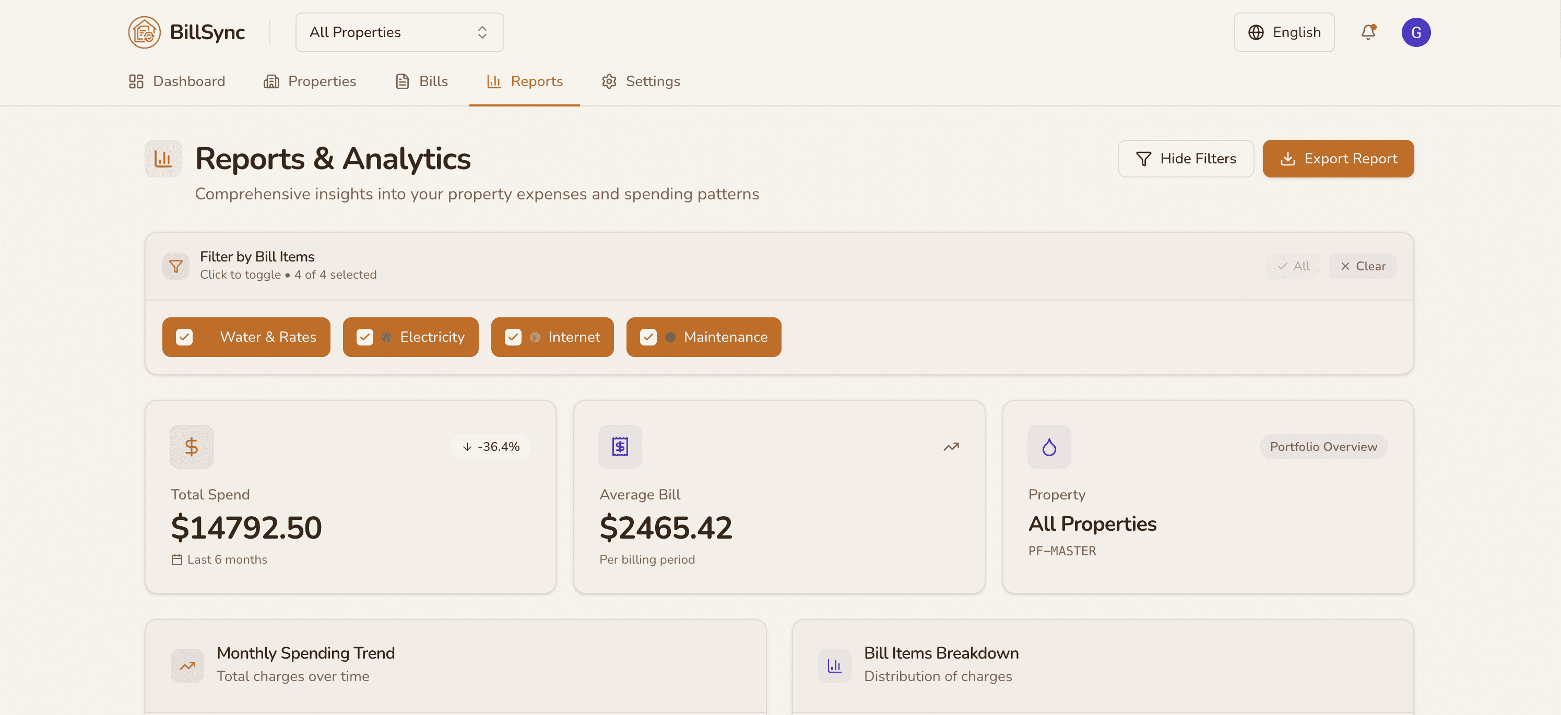1561x715 pixels.
Task: Expand the English language menu
Action: 1284,32
